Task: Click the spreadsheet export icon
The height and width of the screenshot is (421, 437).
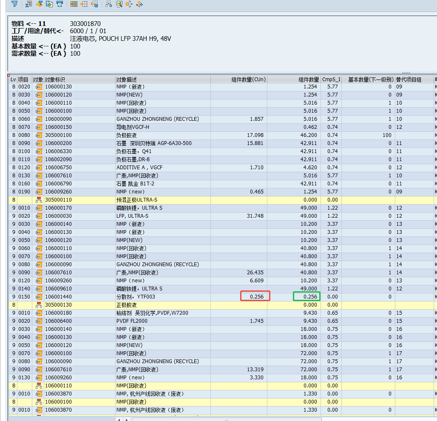Action: coord(29,4)
